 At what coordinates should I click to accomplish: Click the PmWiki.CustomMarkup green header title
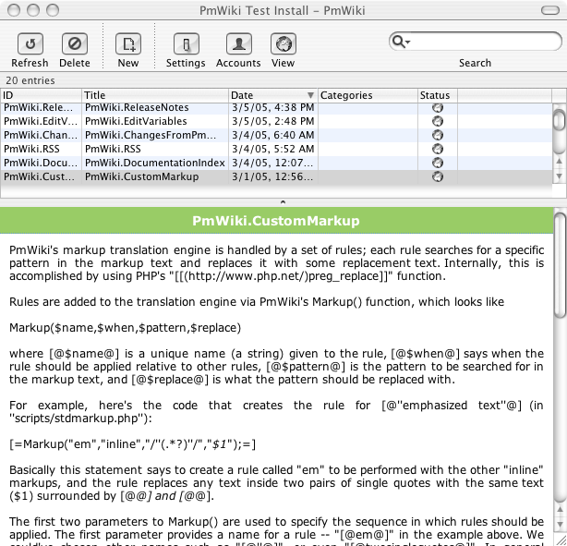click(x=276, y=221)
